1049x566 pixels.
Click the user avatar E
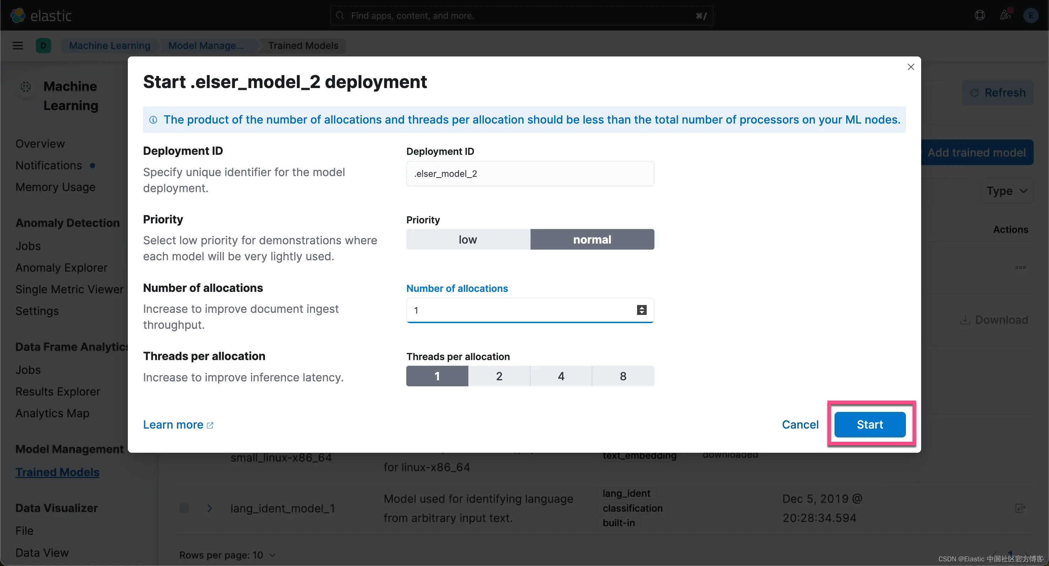1031,16
